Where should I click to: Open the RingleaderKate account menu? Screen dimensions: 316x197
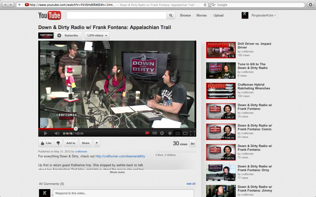click(x=264, y=15)
